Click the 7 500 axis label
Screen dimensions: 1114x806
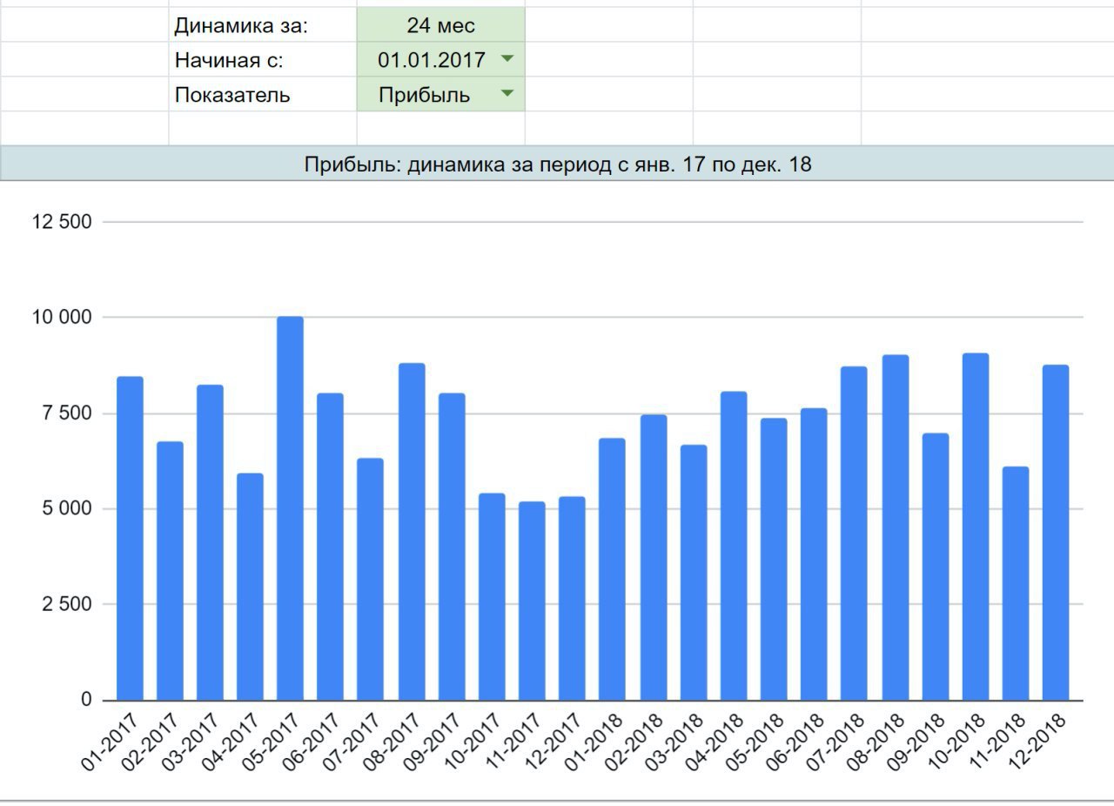click(x=67, y=413)
